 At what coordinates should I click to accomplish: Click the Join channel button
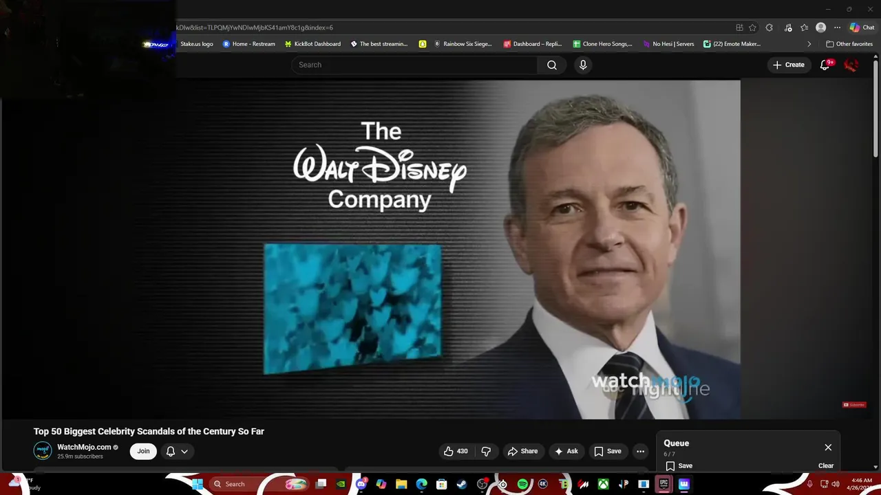143,451
